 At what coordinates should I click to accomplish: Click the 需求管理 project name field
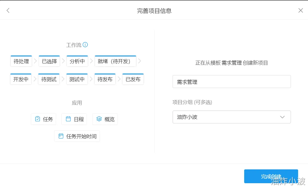tap(231, 82)
